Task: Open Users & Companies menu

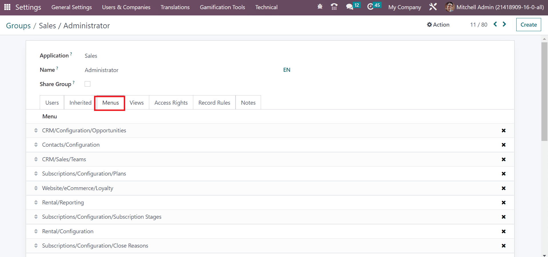Action: pyautogui.click(x=126, y=7)
